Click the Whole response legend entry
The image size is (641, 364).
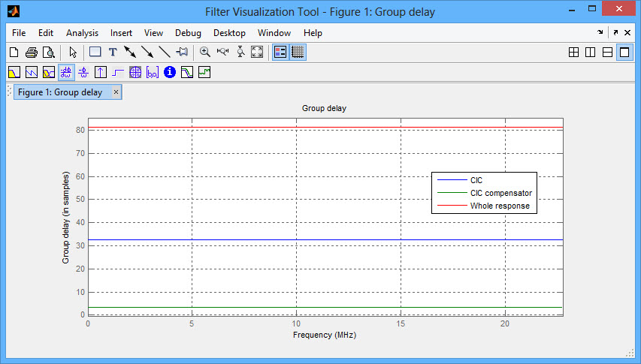pyautogui.click(x=500, y=206)
